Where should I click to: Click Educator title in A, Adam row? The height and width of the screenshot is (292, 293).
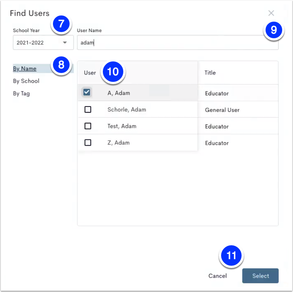coord(217,93)
